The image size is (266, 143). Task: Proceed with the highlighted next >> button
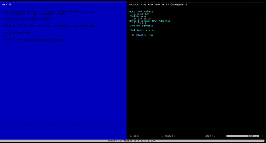242,136
